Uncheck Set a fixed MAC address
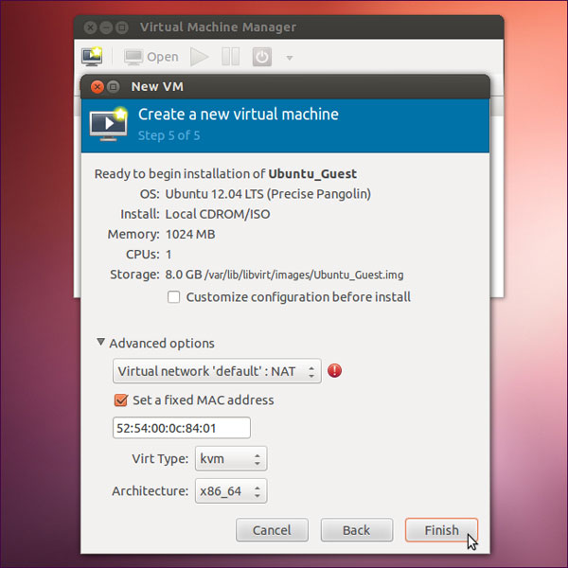Image resolution: width=568 pixels, height=568 pixels. coord(120,400)
